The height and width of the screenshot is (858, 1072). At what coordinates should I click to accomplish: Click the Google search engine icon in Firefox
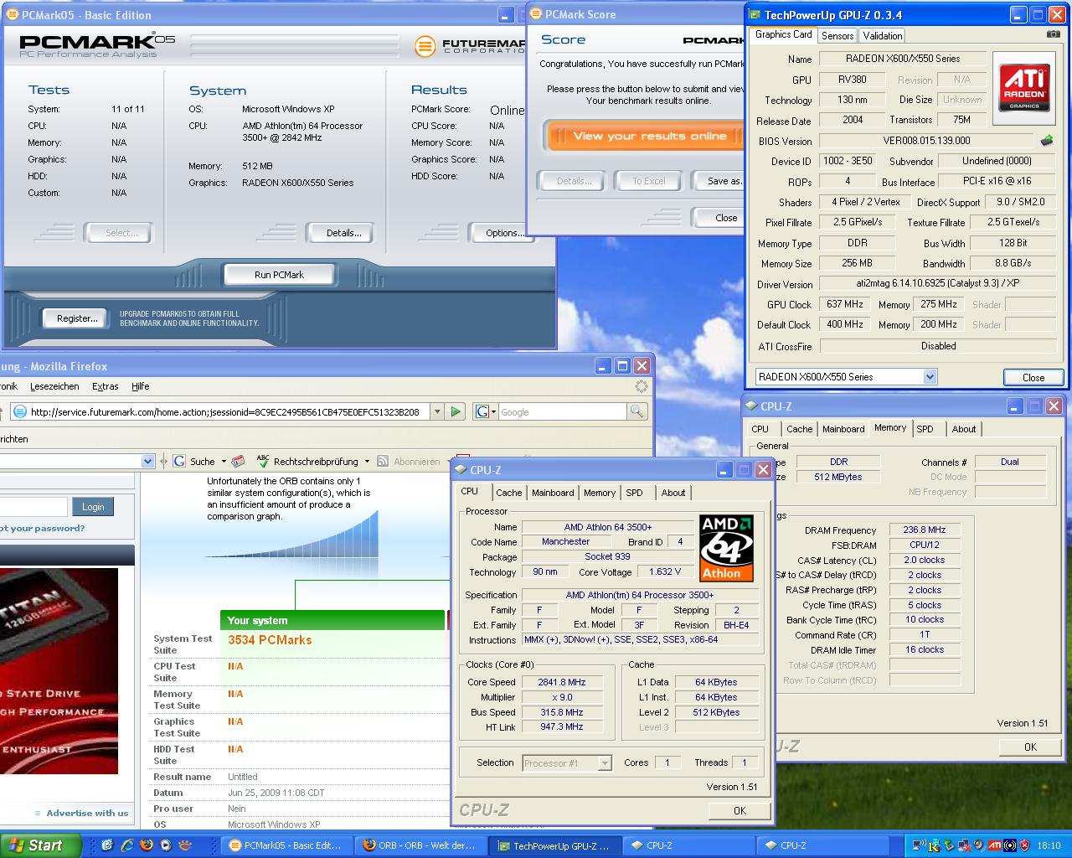tap(482, 411)
